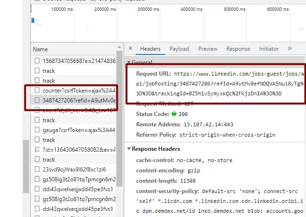Viewport: 306px width, 217px height.
Task: Click the icon beside the 3487427206?refId request
Action: pos(37,100)
